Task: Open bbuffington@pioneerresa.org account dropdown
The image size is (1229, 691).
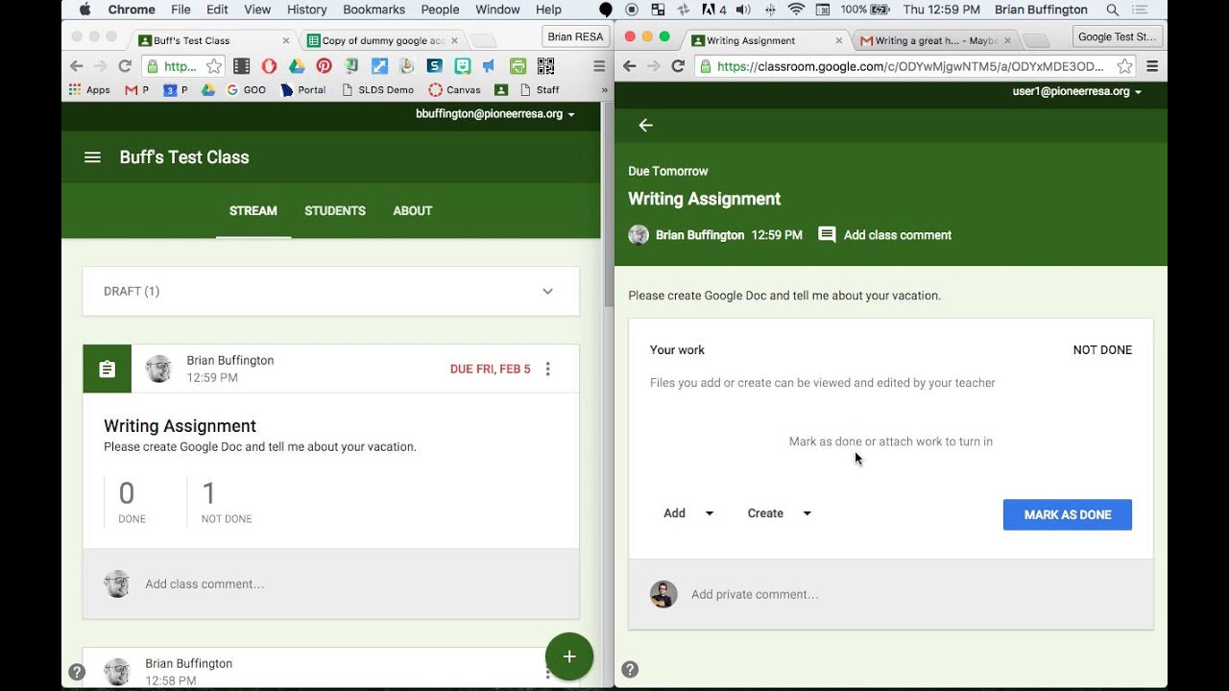Action: coord(495,113)
